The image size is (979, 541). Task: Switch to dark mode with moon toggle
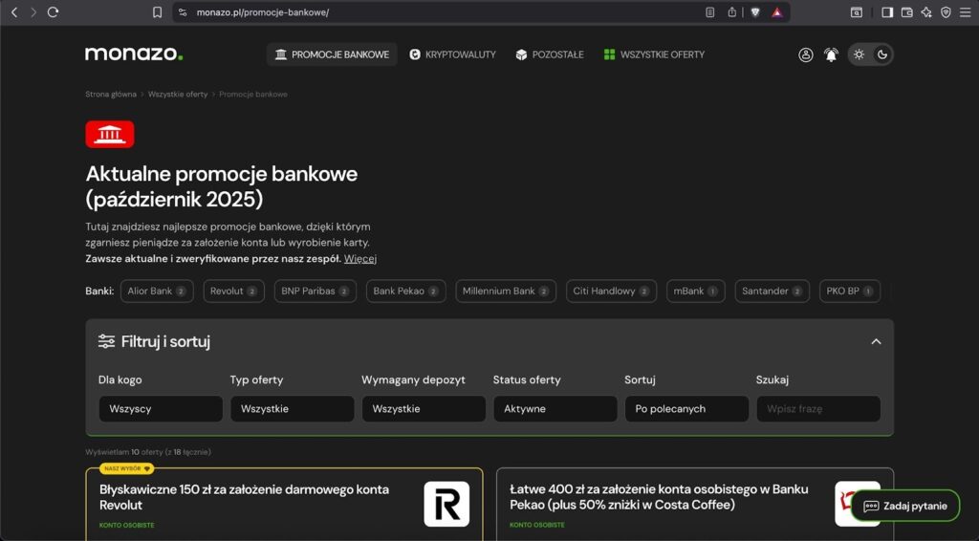[882, 54]
